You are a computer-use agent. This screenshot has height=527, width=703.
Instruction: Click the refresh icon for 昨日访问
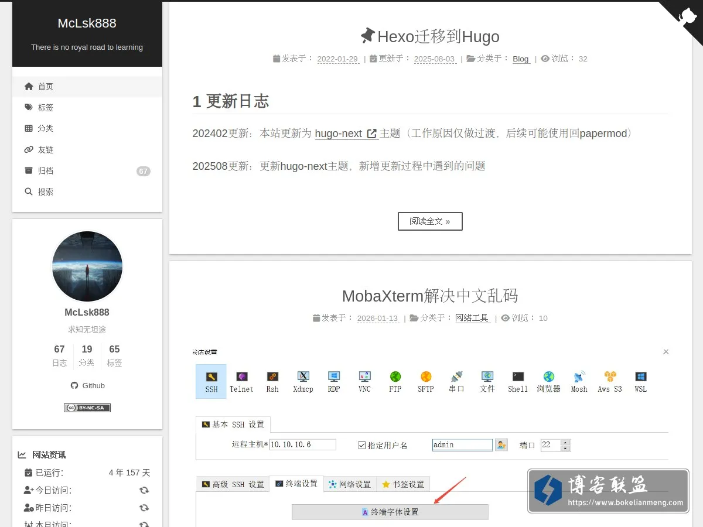pyautogui.click(x=144, y=508)
